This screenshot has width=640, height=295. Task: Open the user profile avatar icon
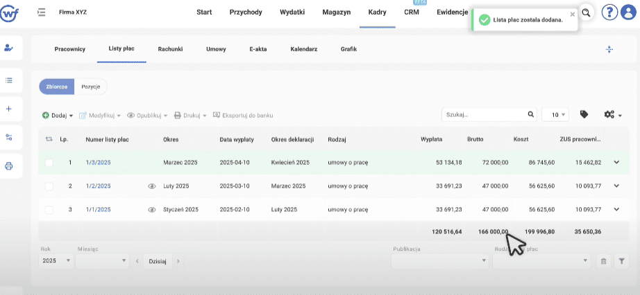click(x=628, y=12)
